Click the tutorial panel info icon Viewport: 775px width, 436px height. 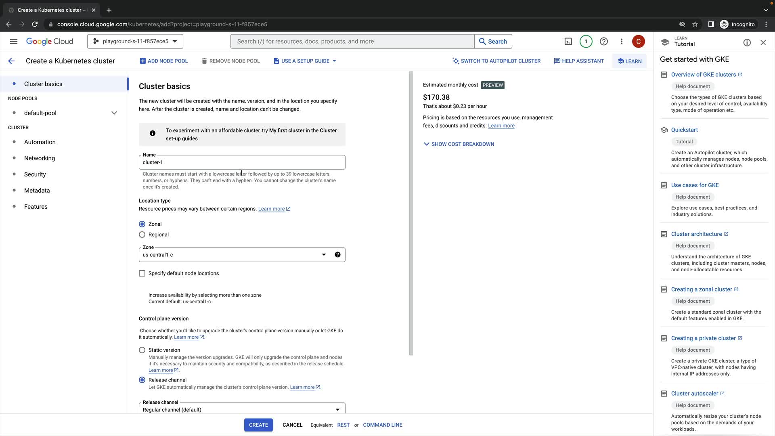pos(747,43)
